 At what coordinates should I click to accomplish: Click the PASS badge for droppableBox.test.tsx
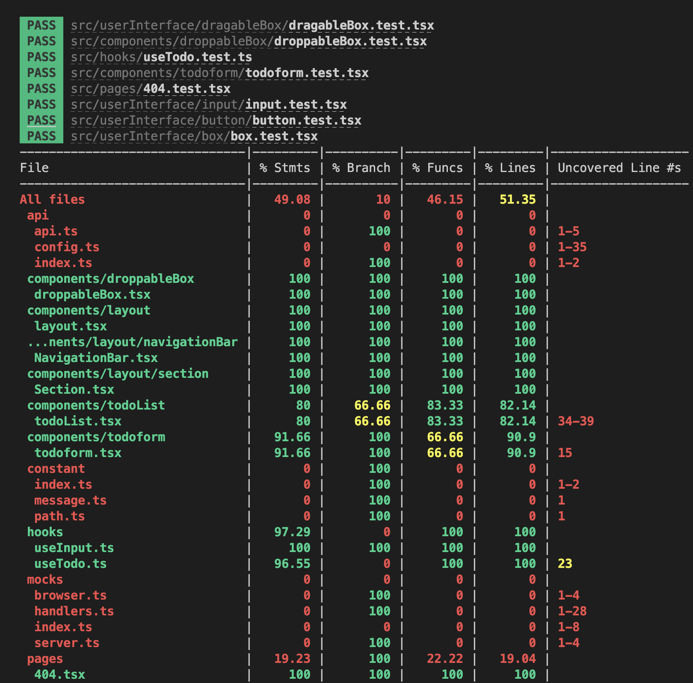pyautogui.click(x=41, y=41)
